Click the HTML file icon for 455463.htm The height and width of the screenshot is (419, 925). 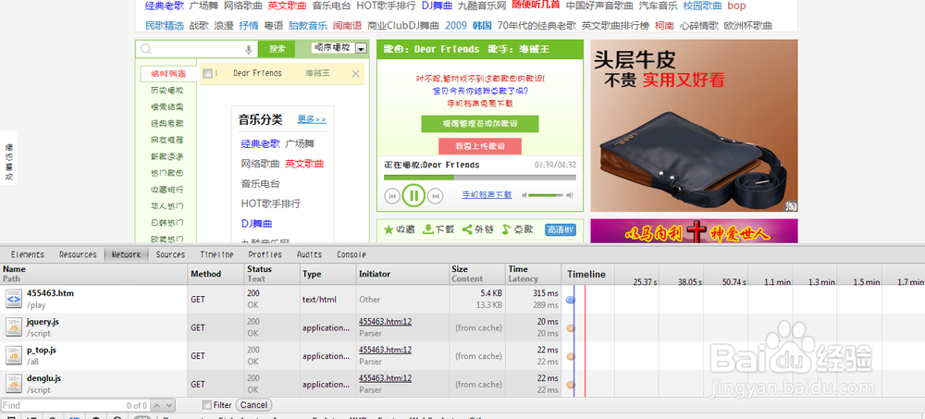(14, 299)
